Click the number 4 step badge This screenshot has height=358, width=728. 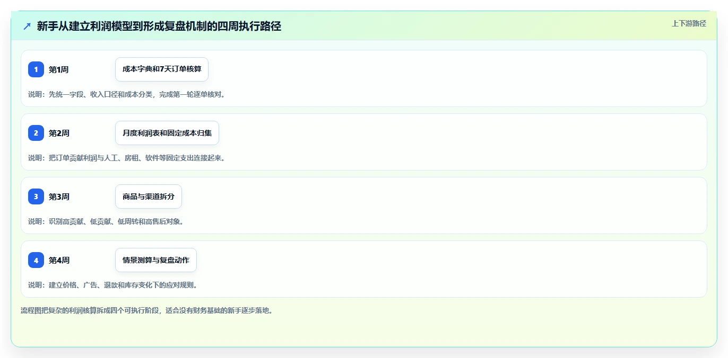tap(36, 260)
